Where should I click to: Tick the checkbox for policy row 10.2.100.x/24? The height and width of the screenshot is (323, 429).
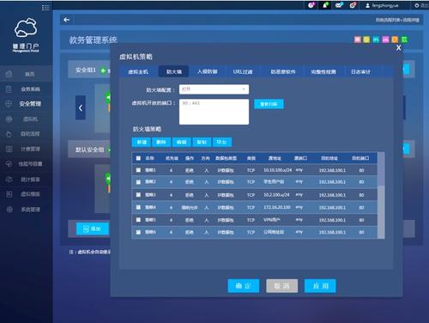pos(138,195)
